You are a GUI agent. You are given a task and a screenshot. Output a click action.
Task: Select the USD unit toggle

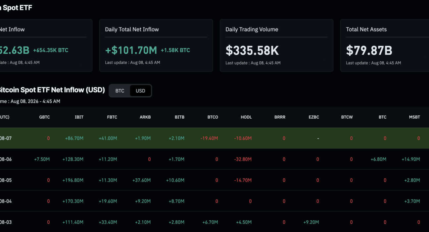[x=140, y=91]
